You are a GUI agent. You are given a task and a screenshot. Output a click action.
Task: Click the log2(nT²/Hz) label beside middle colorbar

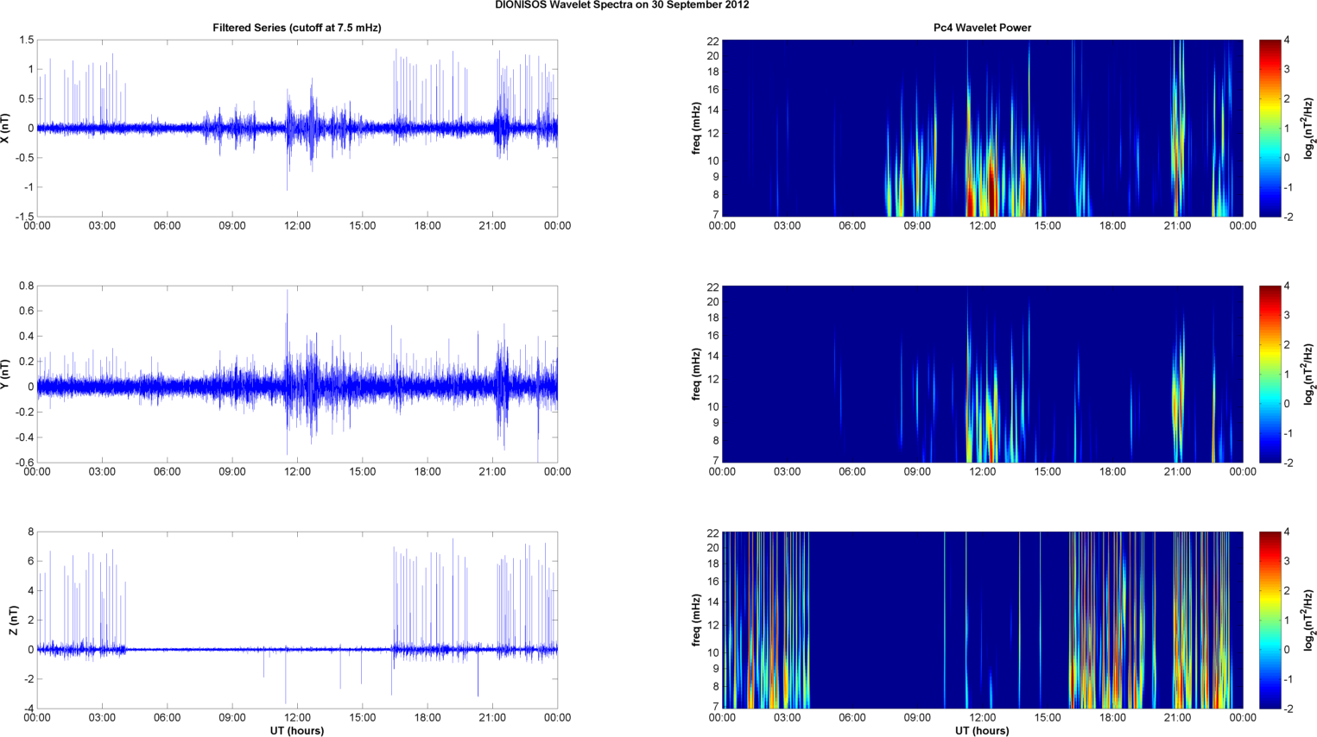pyautogui.click(x=1309, y=374)
